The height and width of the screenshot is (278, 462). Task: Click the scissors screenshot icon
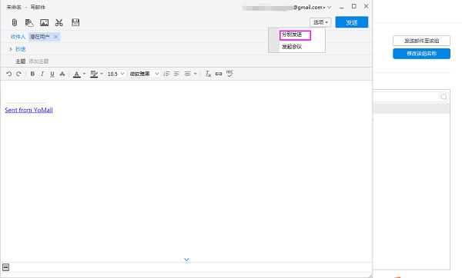(59, 22)
